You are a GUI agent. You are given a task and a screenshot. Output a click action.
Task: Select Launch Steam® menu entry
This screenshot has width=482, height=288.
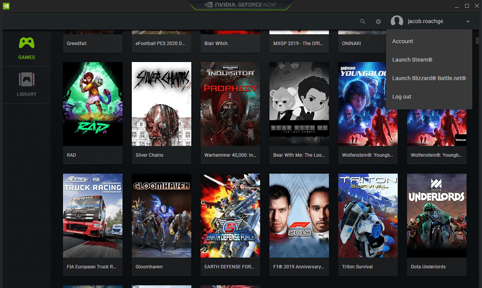click(x=412, y=60)
